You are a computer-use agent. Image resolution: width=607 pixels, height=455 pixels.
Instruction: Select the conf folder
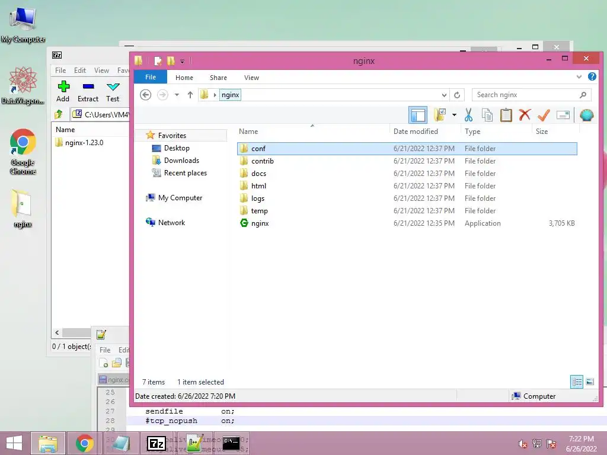(407, 149)
